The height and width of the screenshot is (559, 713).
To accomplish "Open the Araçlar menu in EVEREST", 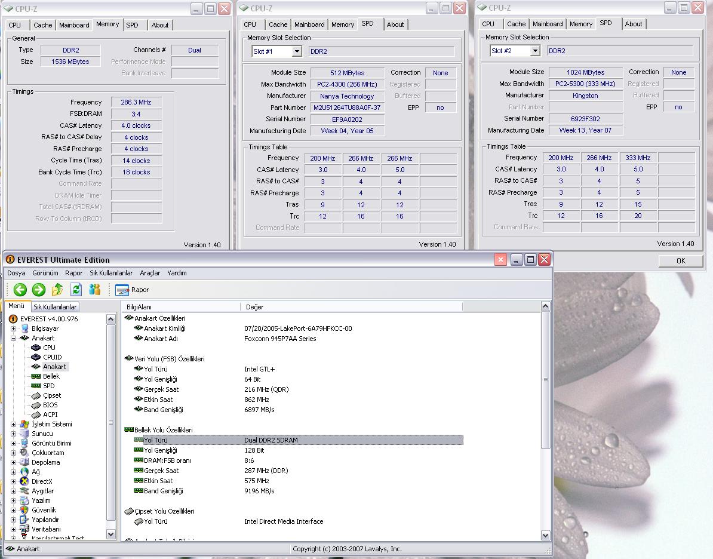I will (x=150, y=273).
